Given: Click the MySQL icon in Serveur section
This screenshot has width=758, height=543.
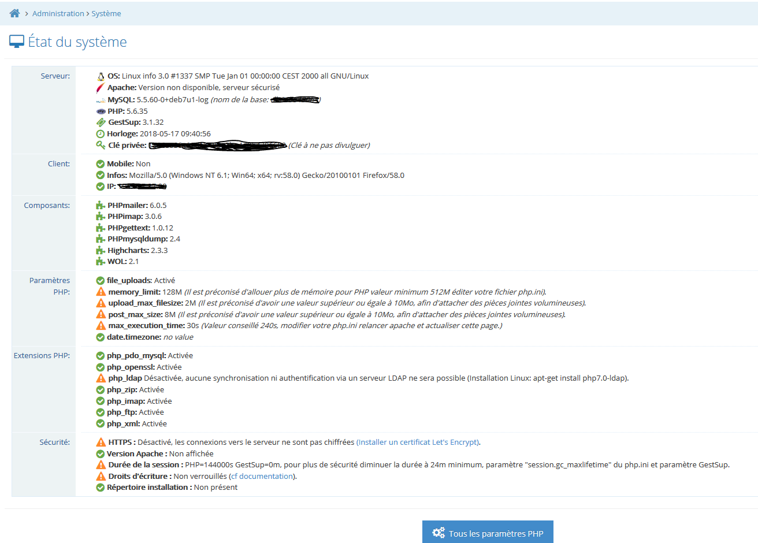Looking at the screenshot, I should pos(101,100).
